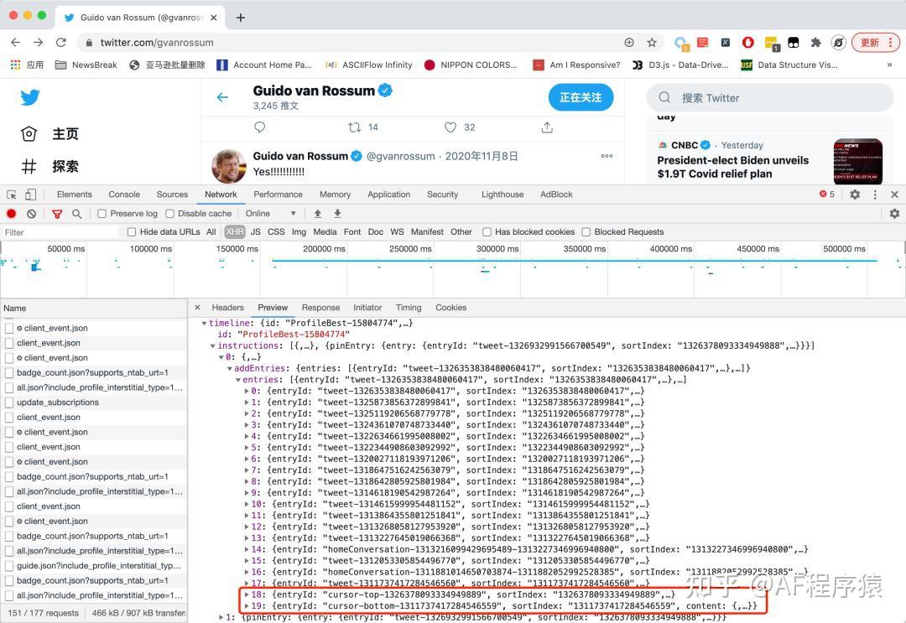Click the 搜索 Twitter search field

click(768, 98)
